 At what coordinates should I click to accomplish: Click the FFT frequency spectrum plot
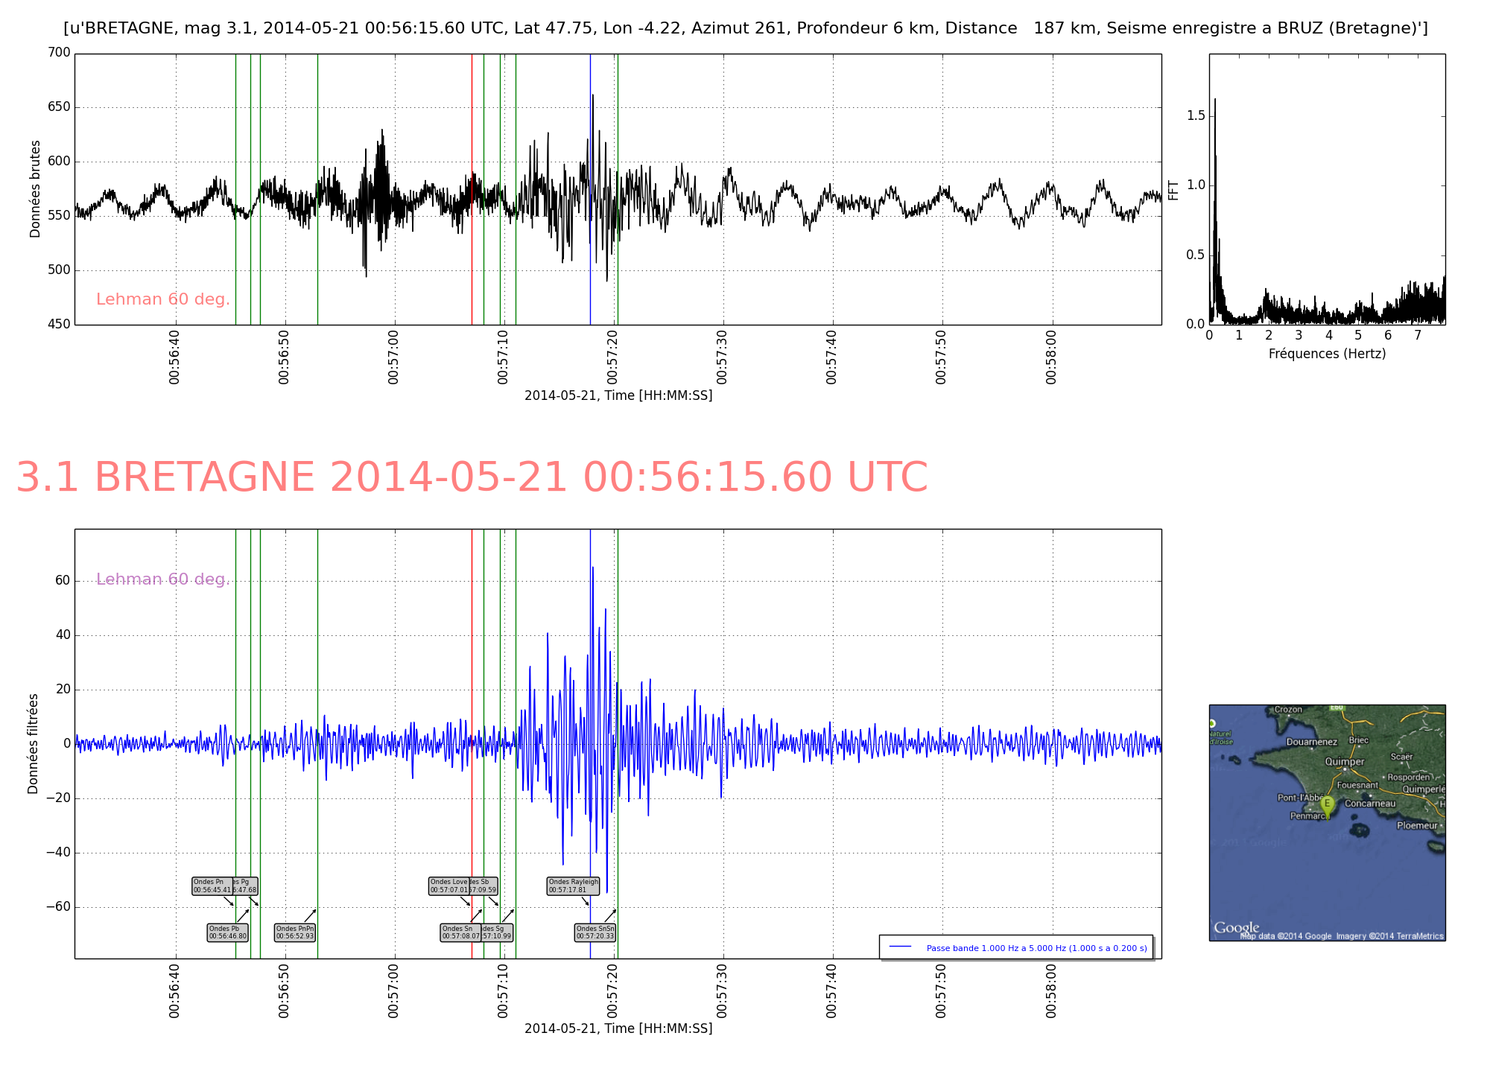(x=1327, y=188)
